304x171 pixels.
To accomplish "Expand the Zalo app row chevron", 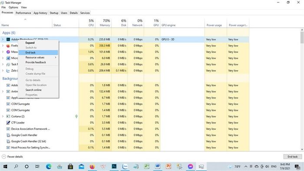I will [x=3, y=70].
